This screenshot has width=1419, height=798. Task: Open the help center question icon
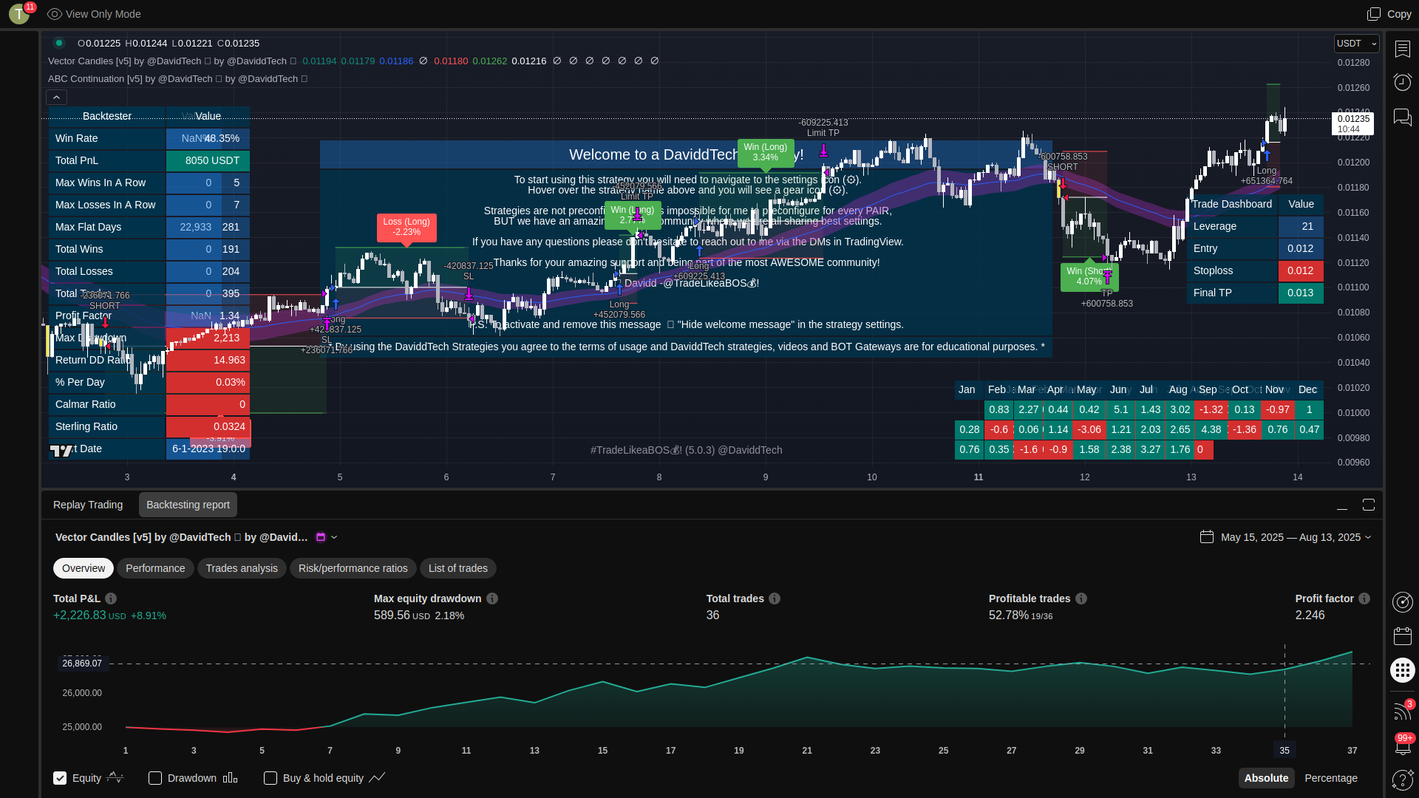click(1402, 780)
